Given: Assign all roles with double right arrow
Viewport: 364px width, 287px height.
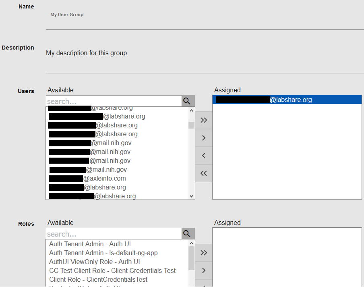Looking at the screenshot, I should click(x=204, y=253).
